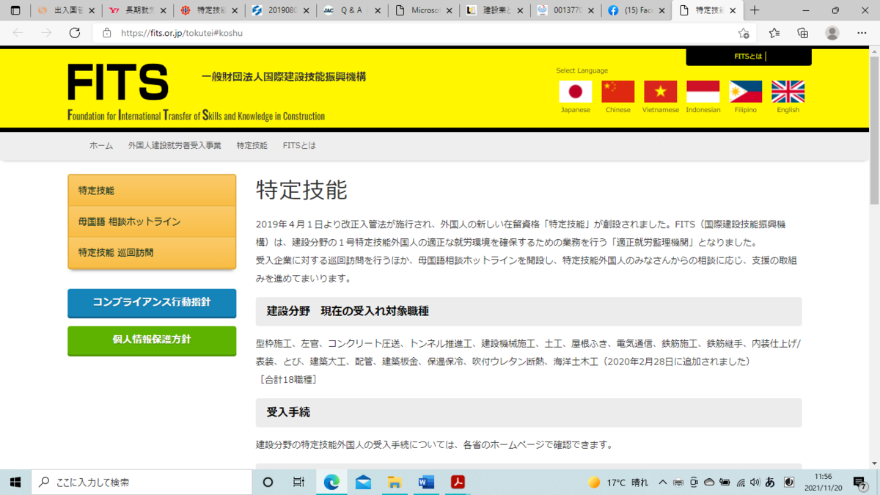Open Task View on the taskbar
Viewport: 880px width, 495px height.
(x=298, y=482)
